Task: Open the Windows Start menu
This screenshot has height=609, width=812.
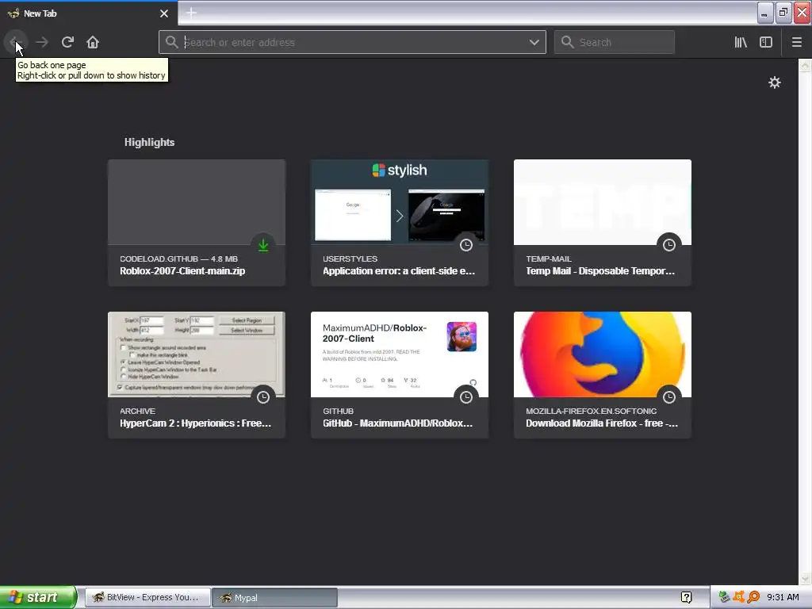Action: tap(38, 597)
